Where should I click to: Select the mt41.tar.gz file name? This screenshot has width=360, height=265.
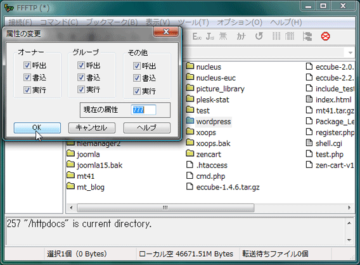pos(335,111)
